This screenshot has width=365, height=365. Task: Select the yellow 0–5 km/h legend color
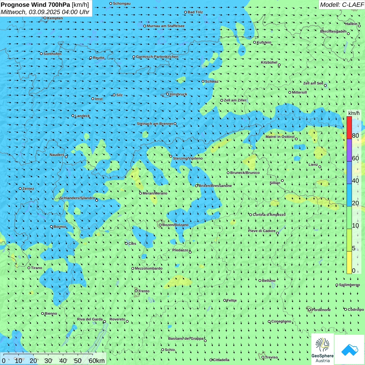tap(349, 262)
